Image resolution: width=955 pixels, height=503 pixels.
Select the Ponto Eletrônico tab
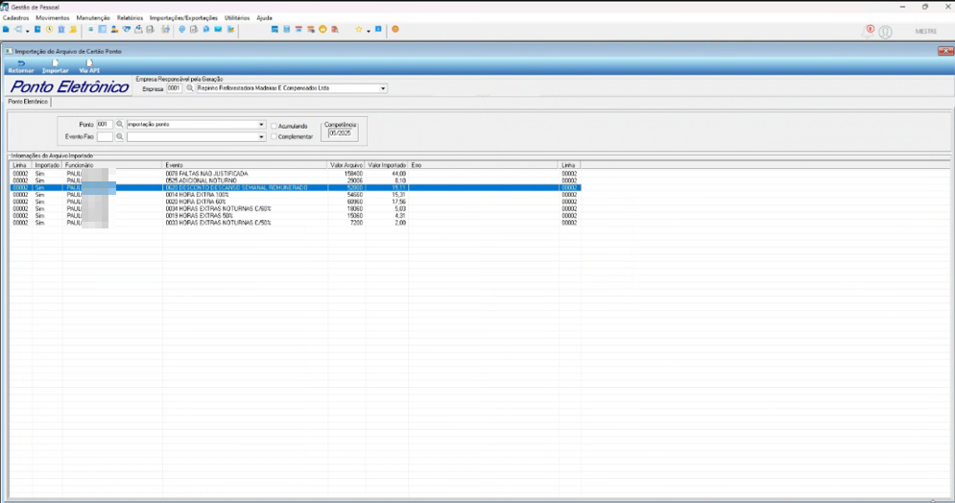point(28,102)
